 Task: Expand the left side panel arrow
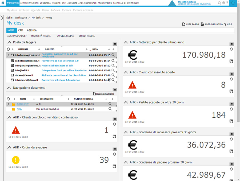pos(2,18)
